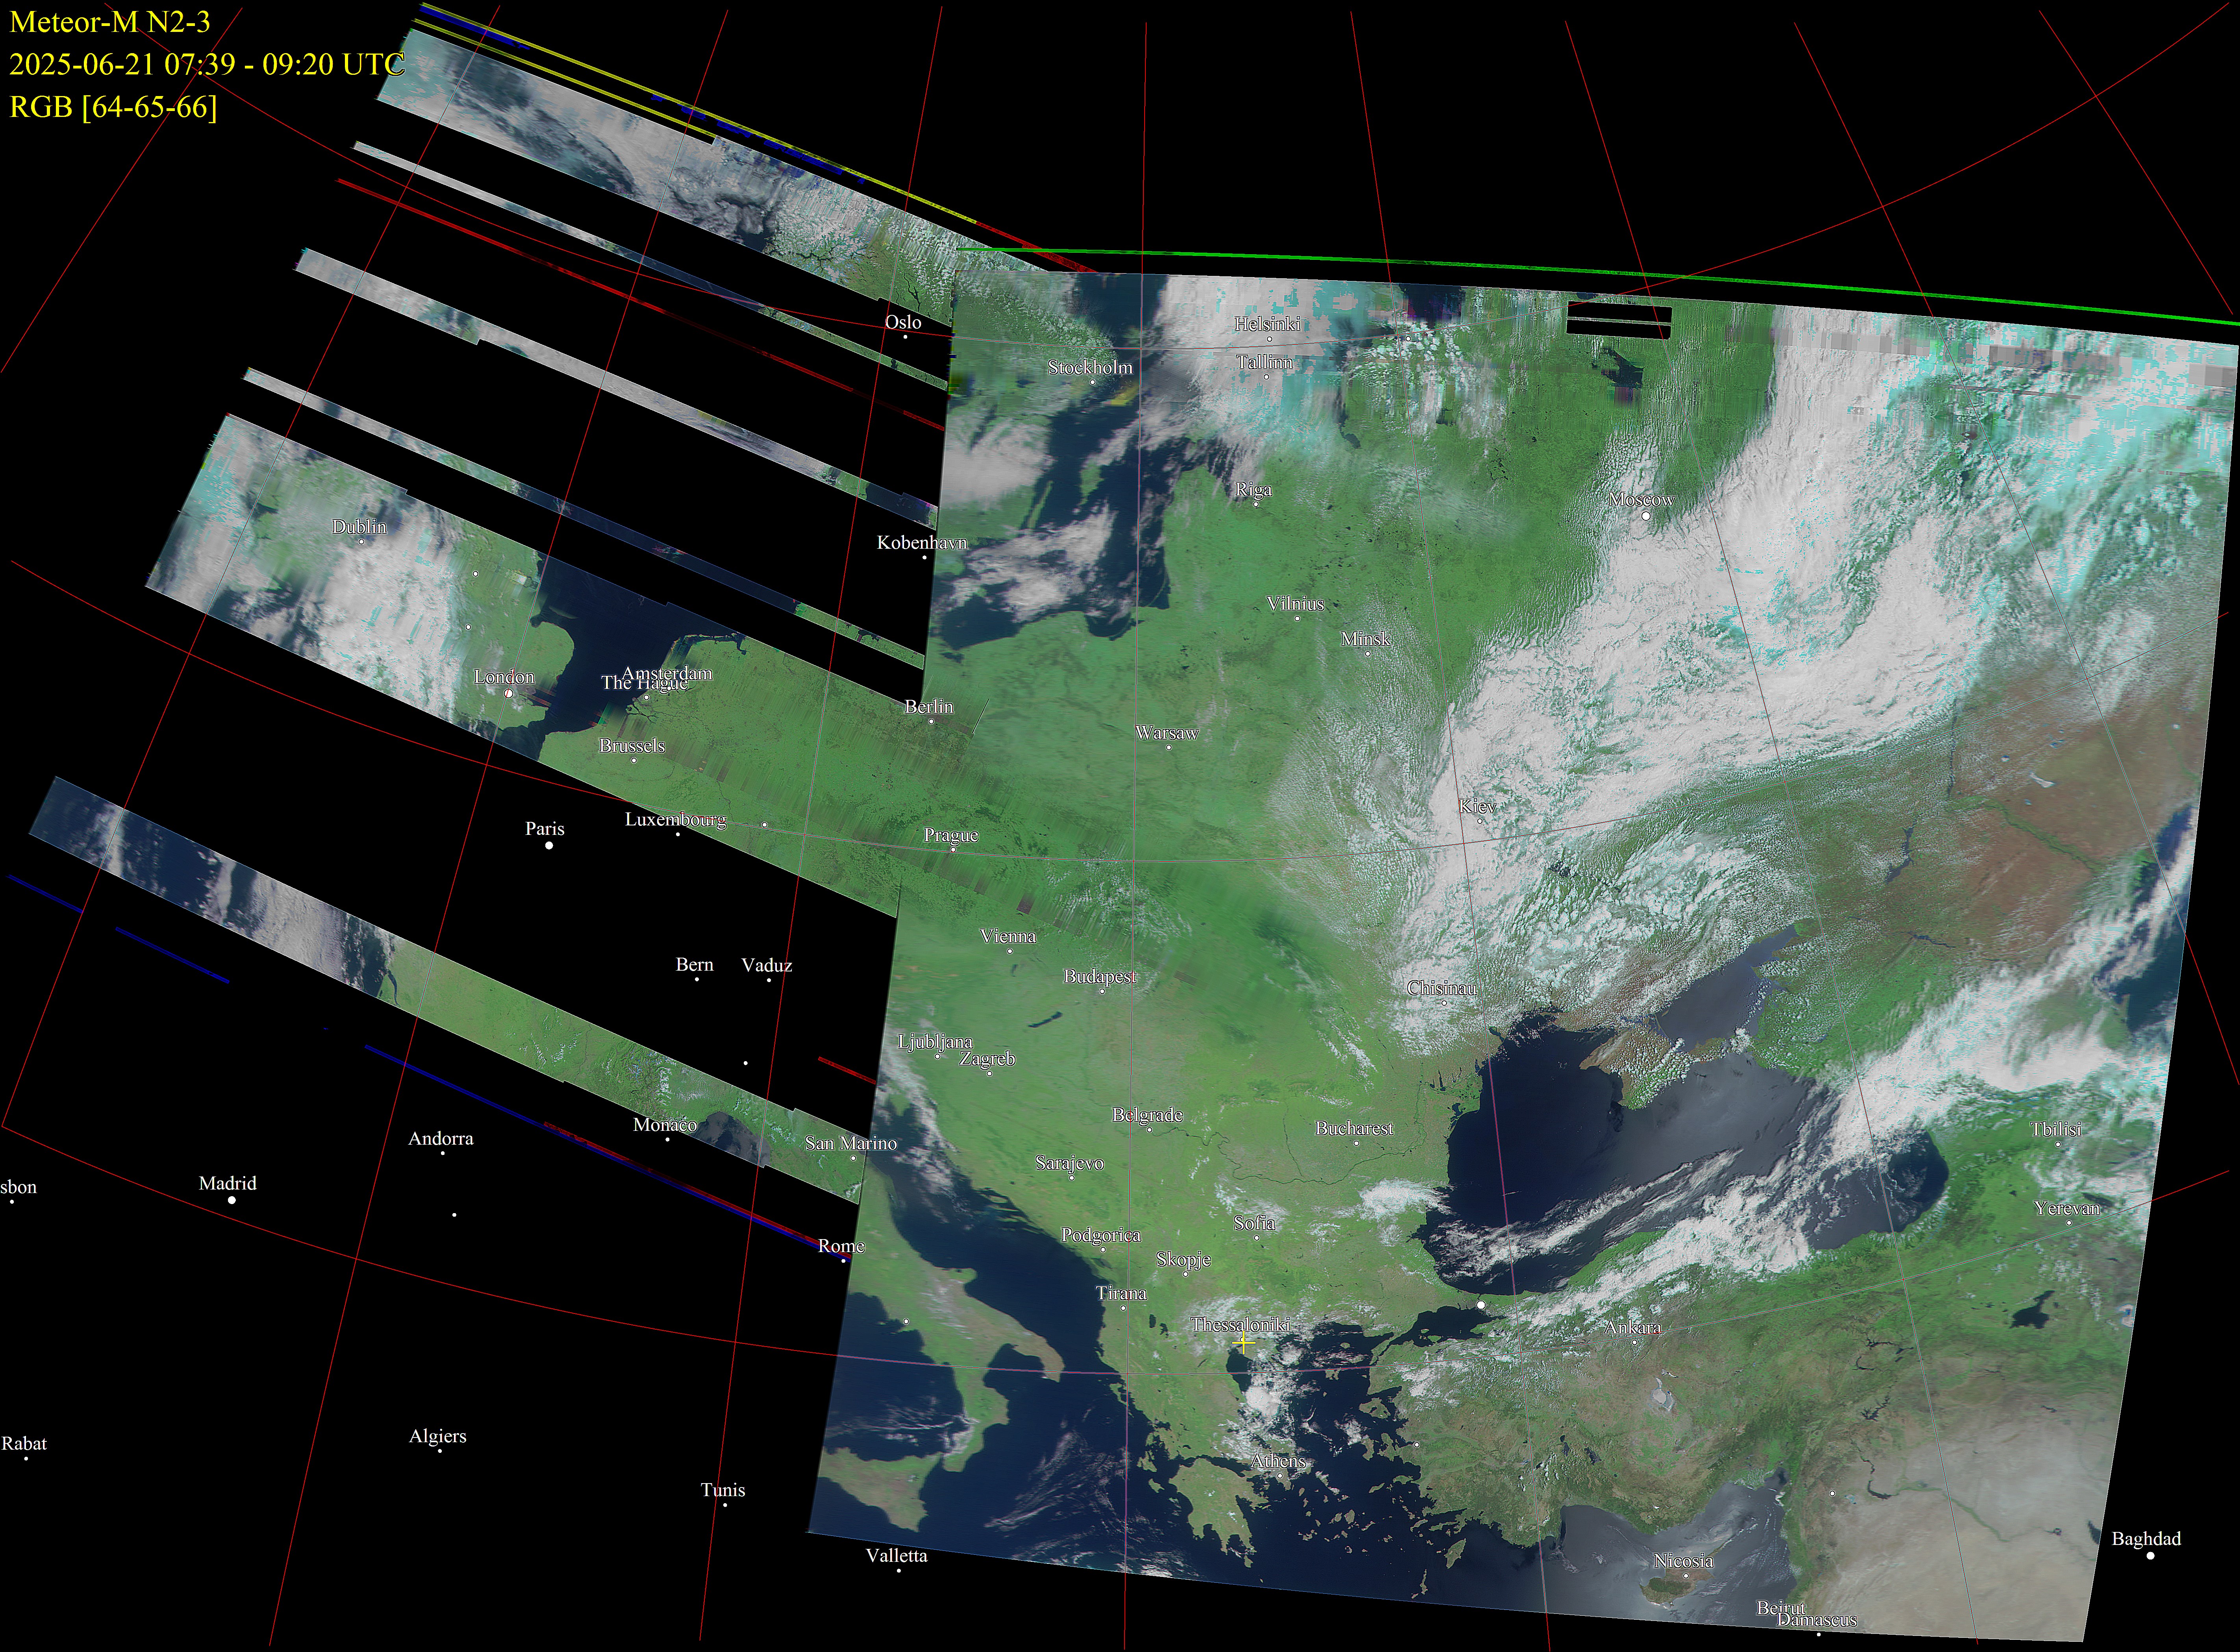The height and width of the screenshot is (1652, 2240).
Task: Click the Tallinn city label
Action: tap(1265, 362)
